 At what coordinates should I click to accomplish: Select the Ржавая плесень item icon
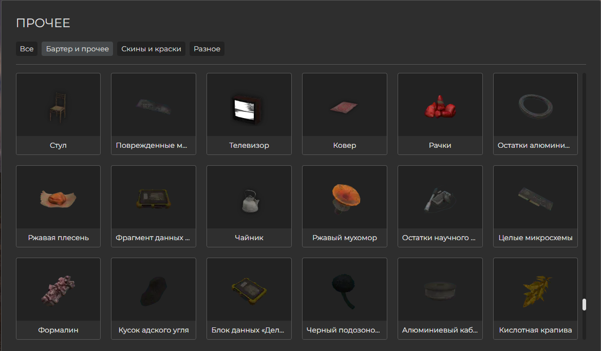(58, 199)
